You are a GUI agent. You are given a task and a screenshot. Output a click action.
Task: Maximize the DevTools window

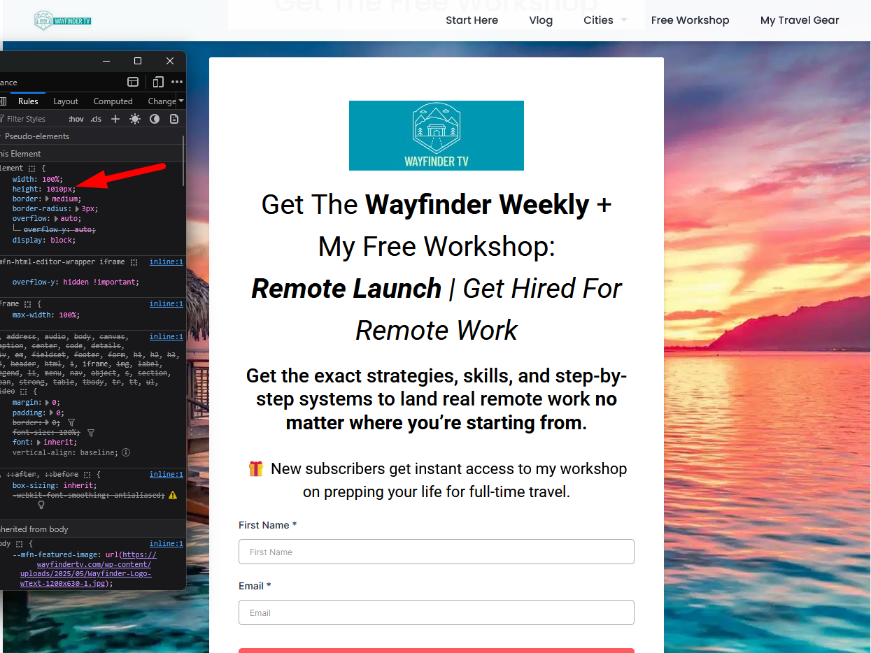[138, 62]
